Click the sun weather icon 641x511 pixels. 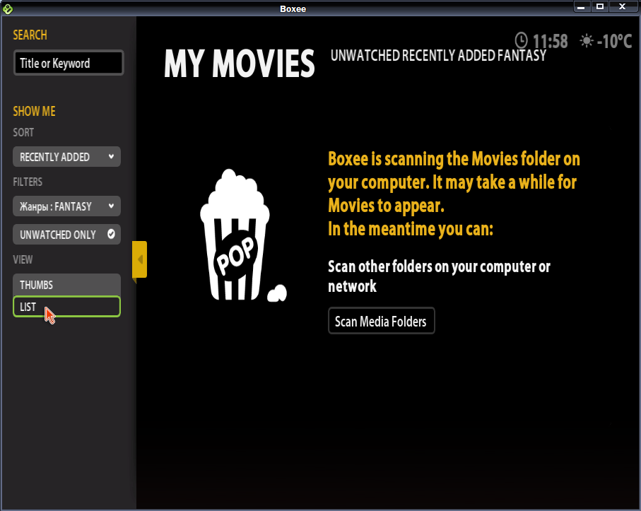pyautogui.click(x=587, y=41)
